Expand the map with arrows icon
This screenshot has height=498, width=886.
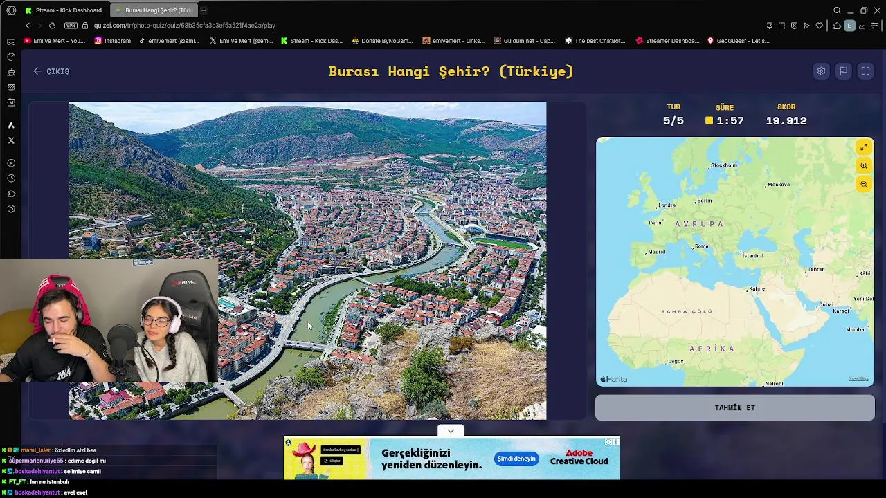(x=864, y=147)
